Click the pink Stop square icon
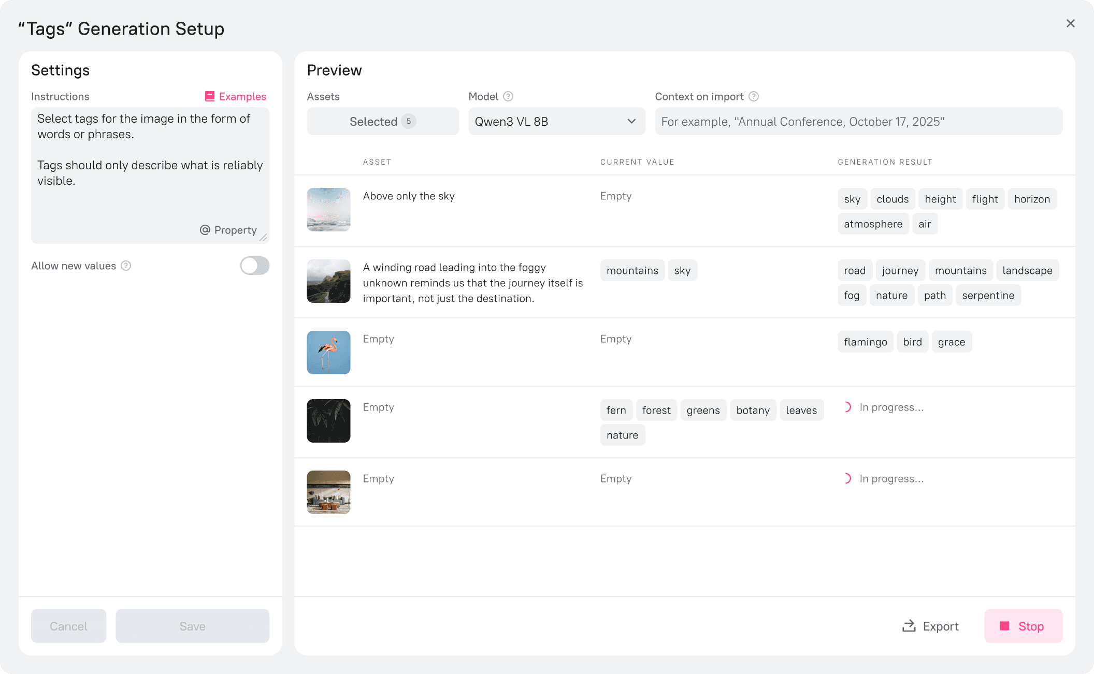1094x674 pixels. pos(1004,626)
